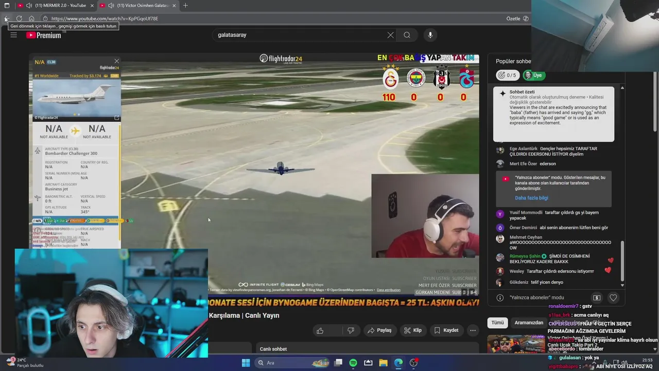Go to the YouTube Premium home logo
The height and width of the screenshot is (371, 659).
pyautogui.click(x=44, y=35)
